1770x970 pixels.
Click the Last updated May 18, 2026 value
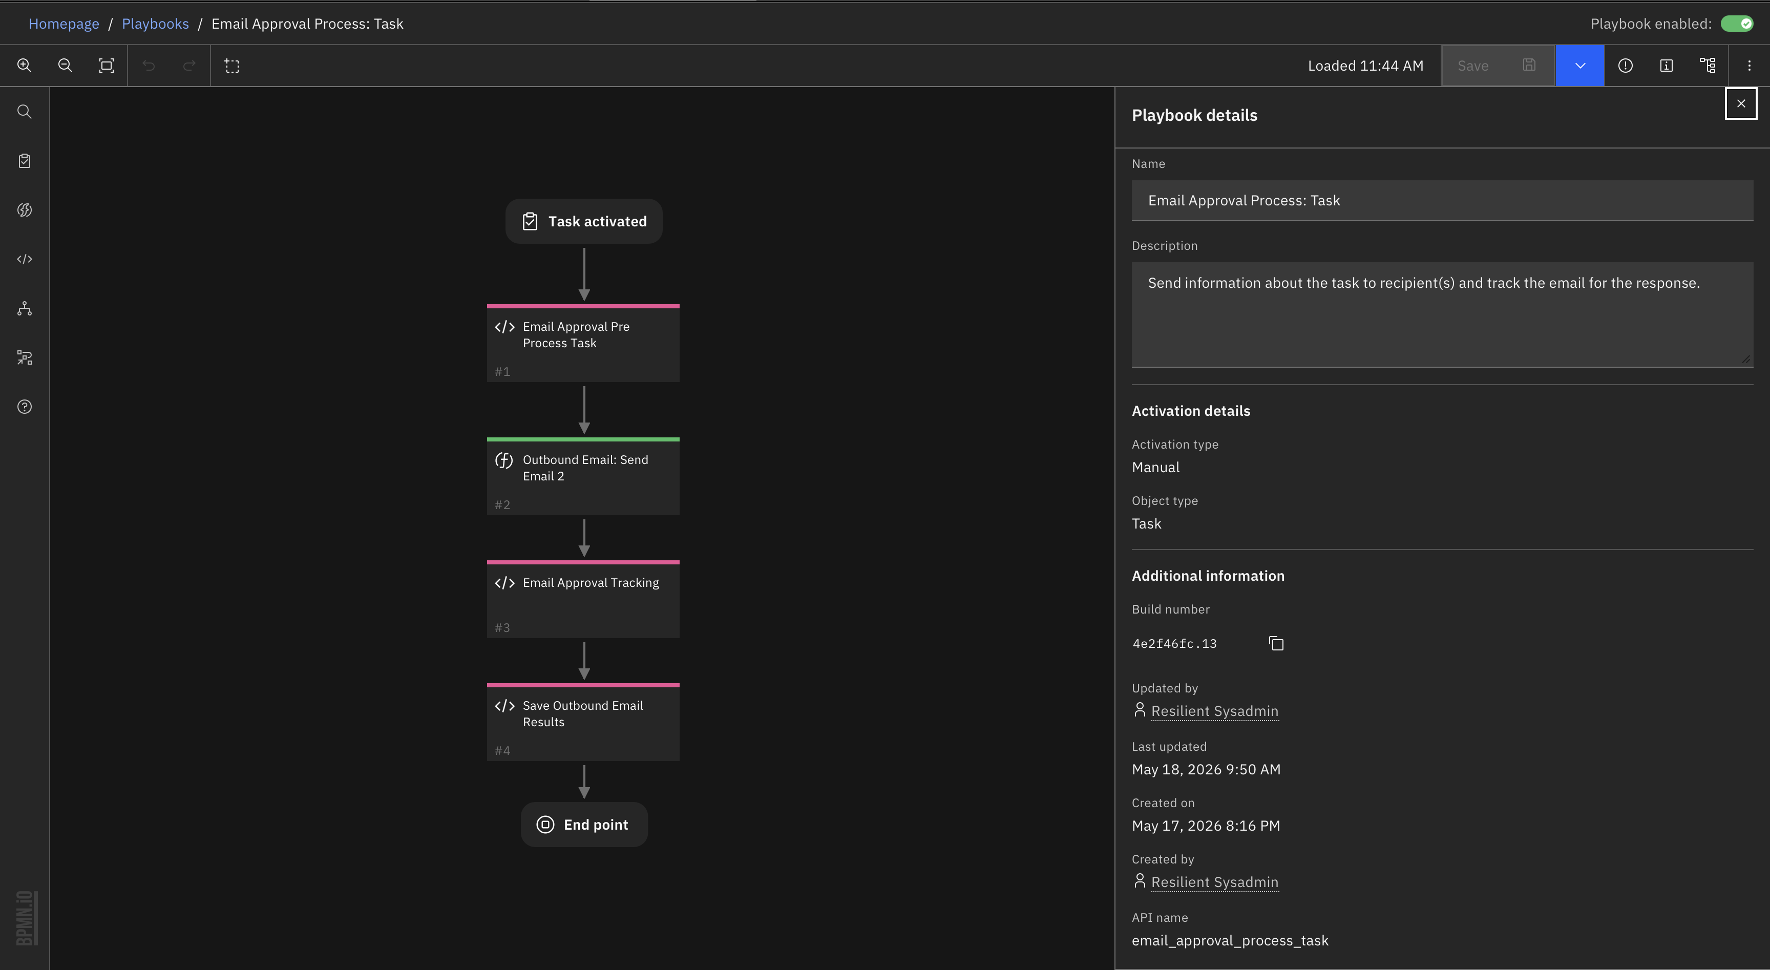click(x=1206, y=769)
